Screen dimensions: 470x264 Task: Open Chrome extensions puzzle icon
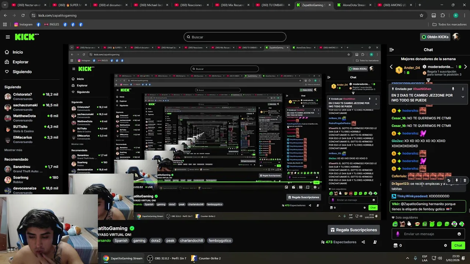coord(442,15)
